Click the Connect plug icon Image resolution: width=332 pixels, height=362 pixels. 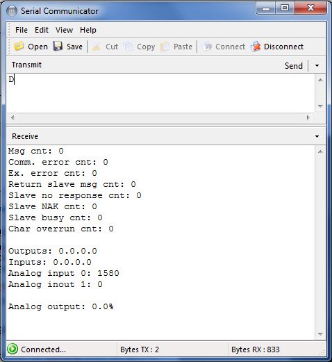coord(206,47)
